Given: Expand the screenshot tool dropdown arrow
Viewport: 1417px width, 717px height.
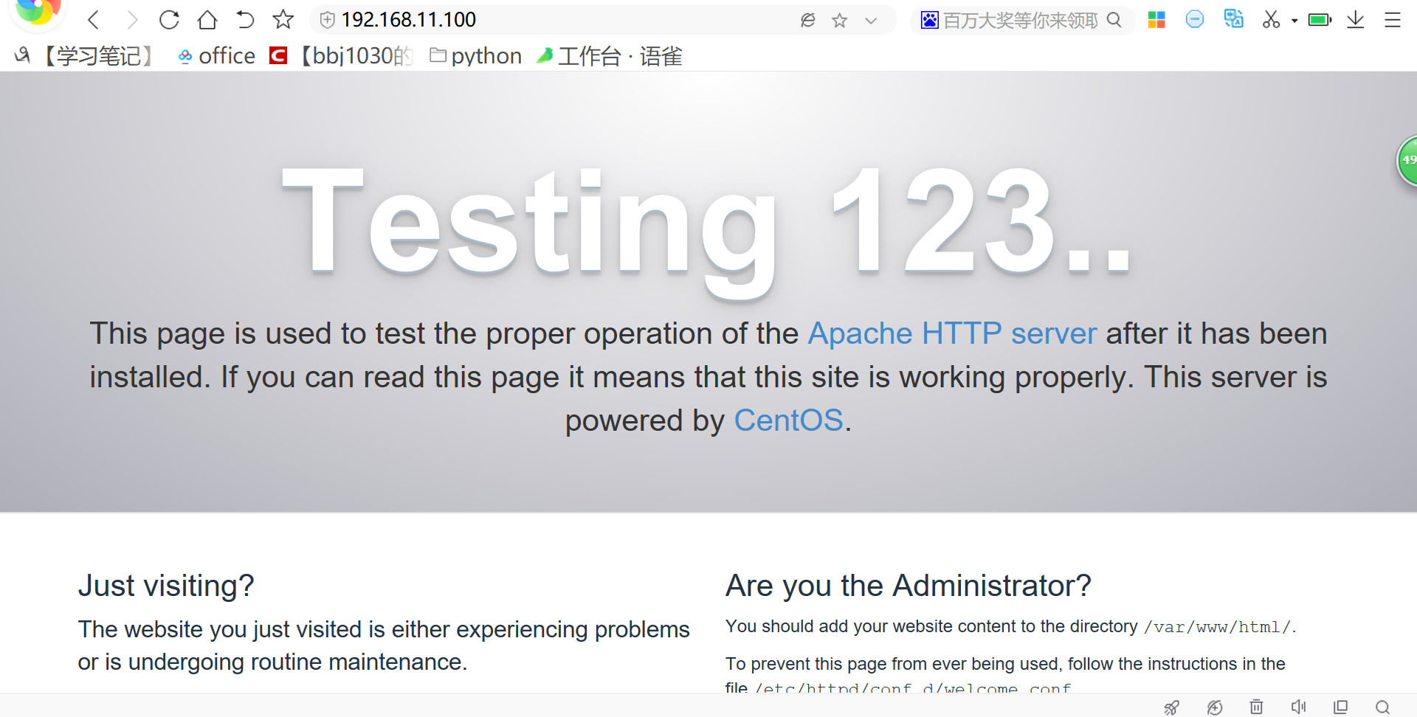Looking at the screenshot, I should coord(1294,21).
